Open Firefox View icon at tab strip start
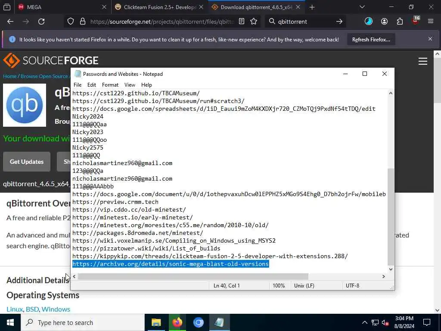 [x=7, y=7]
